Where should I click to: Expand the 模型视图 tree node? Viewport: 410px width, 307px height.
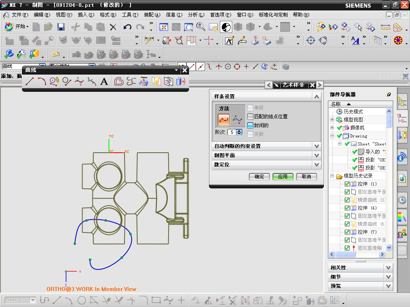coord(332,120)
